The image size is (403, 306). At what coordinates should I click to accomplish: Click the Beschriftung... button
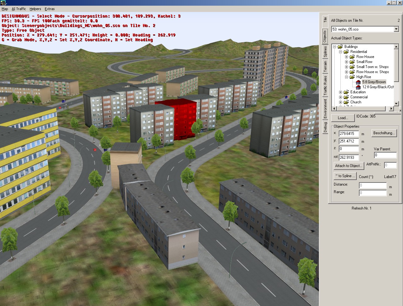pyautogui.click(x=384, y=133)
